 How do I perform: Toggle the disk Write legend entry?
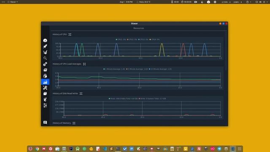point(152,99)
